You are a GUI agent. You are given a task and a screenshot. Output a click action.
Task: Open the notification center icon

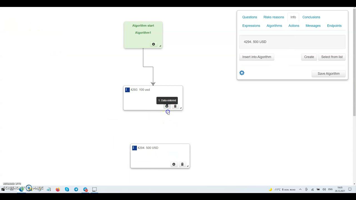coord(350,189)
